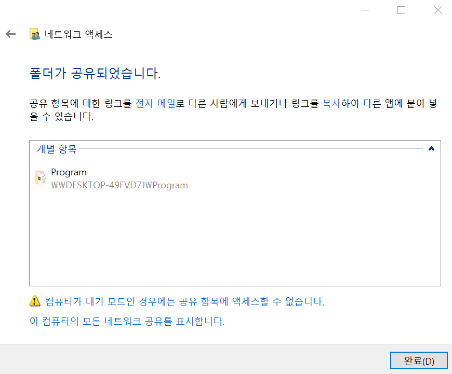452x374 pixels.
Task: Open the standby mode warning link
Action: point(184,301)
